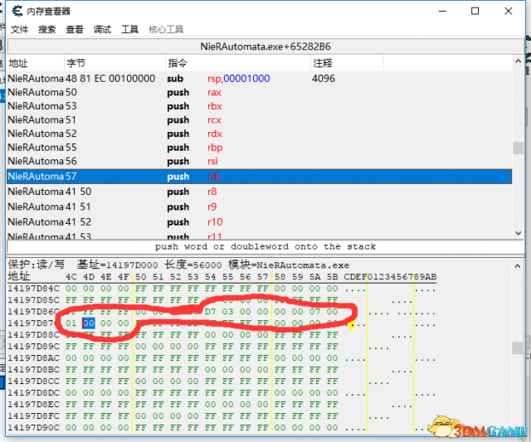Click the hex address 14197D90C
The height and width of the screenshot is (442, 531).
[x=33, y=428]
